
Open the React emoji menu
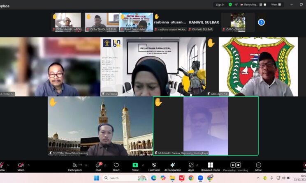116,166
